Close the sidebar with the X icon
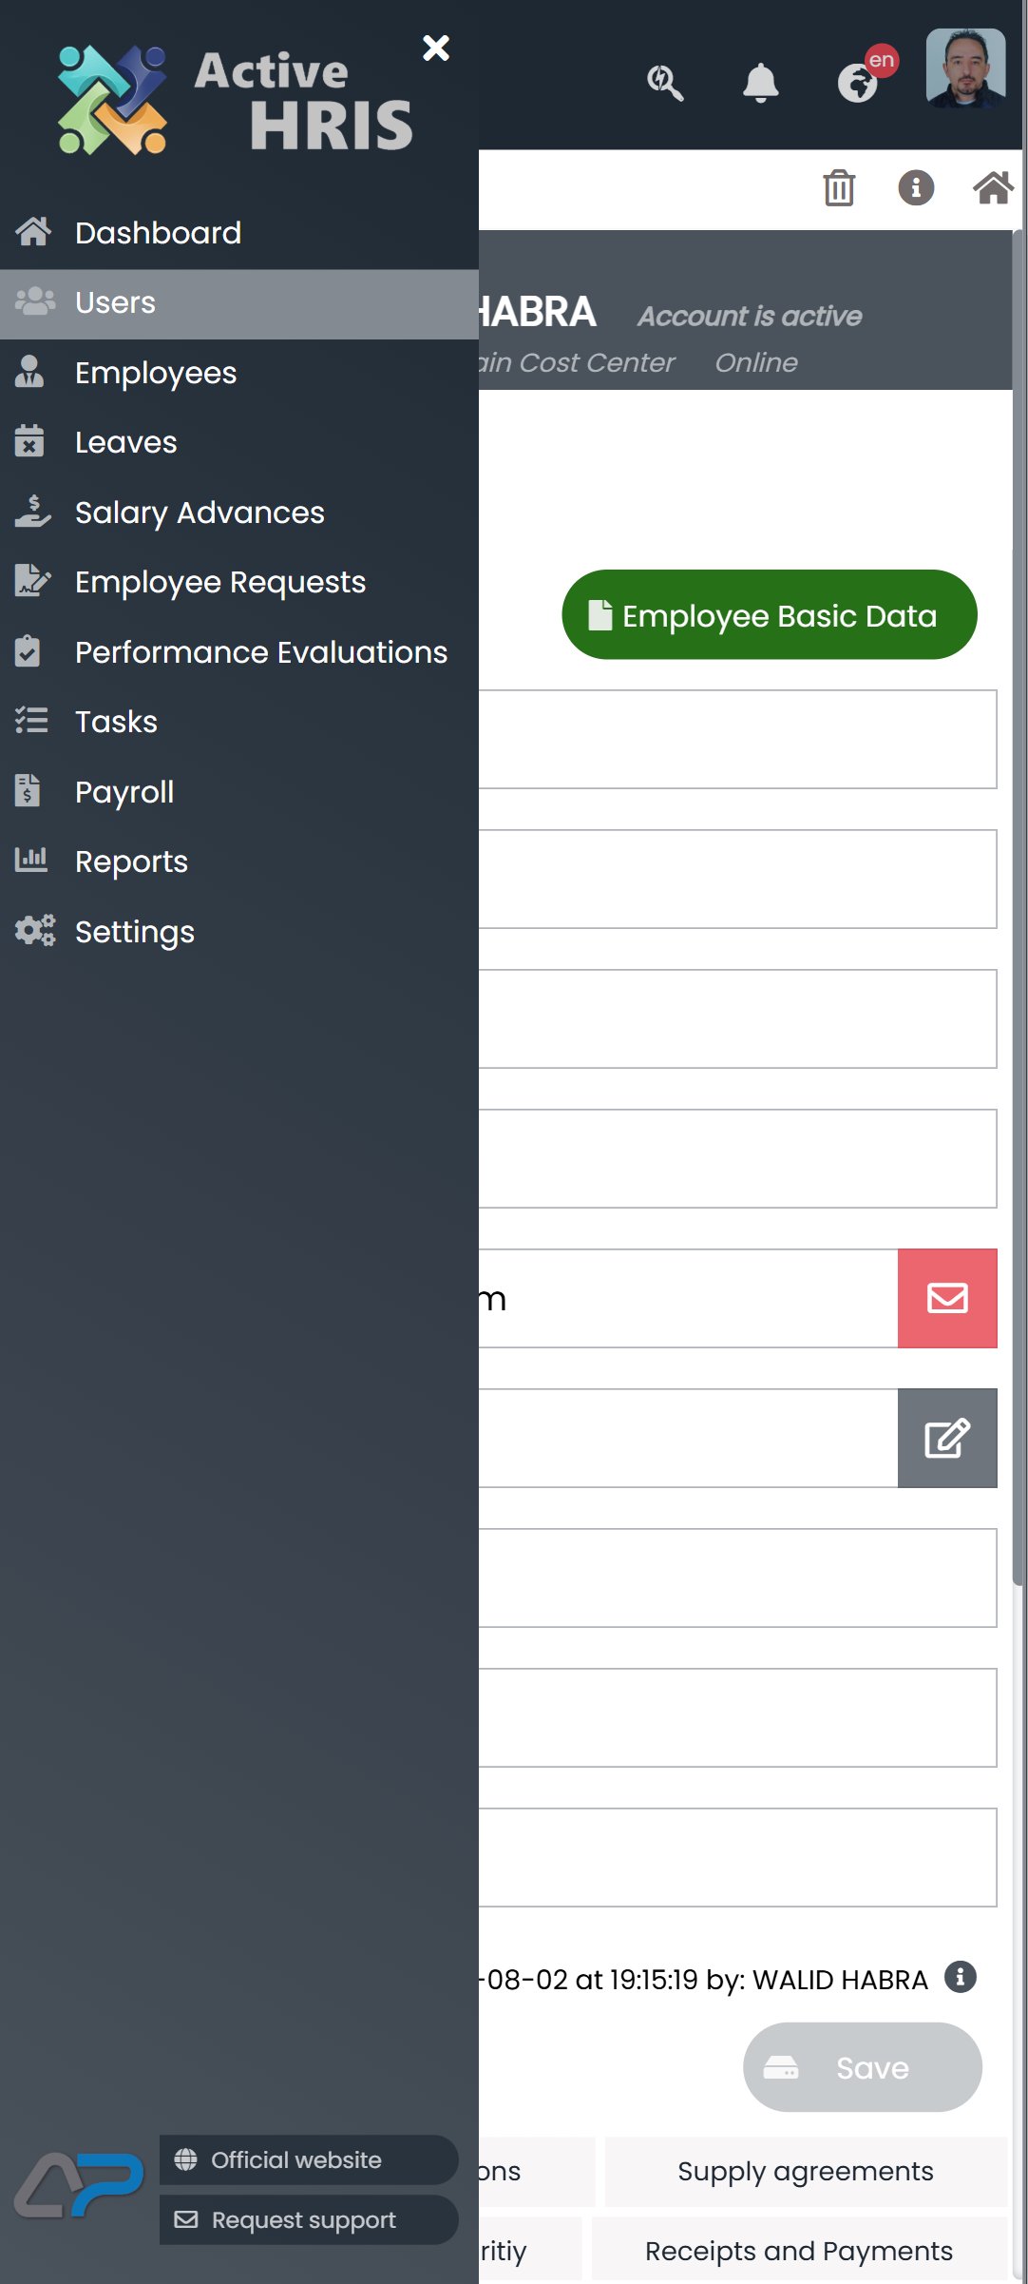 point(436,48)
